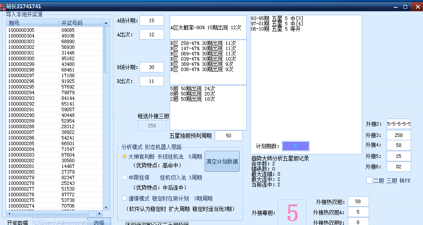423x225 pixels.
Task: Click the 外接热双胆 field showing 58
Action: [358, 201]
